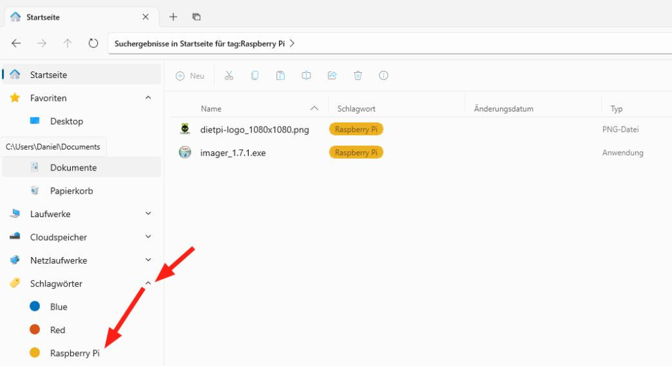
Task: Sort by the Name column header
Action: tap(211, 109)
